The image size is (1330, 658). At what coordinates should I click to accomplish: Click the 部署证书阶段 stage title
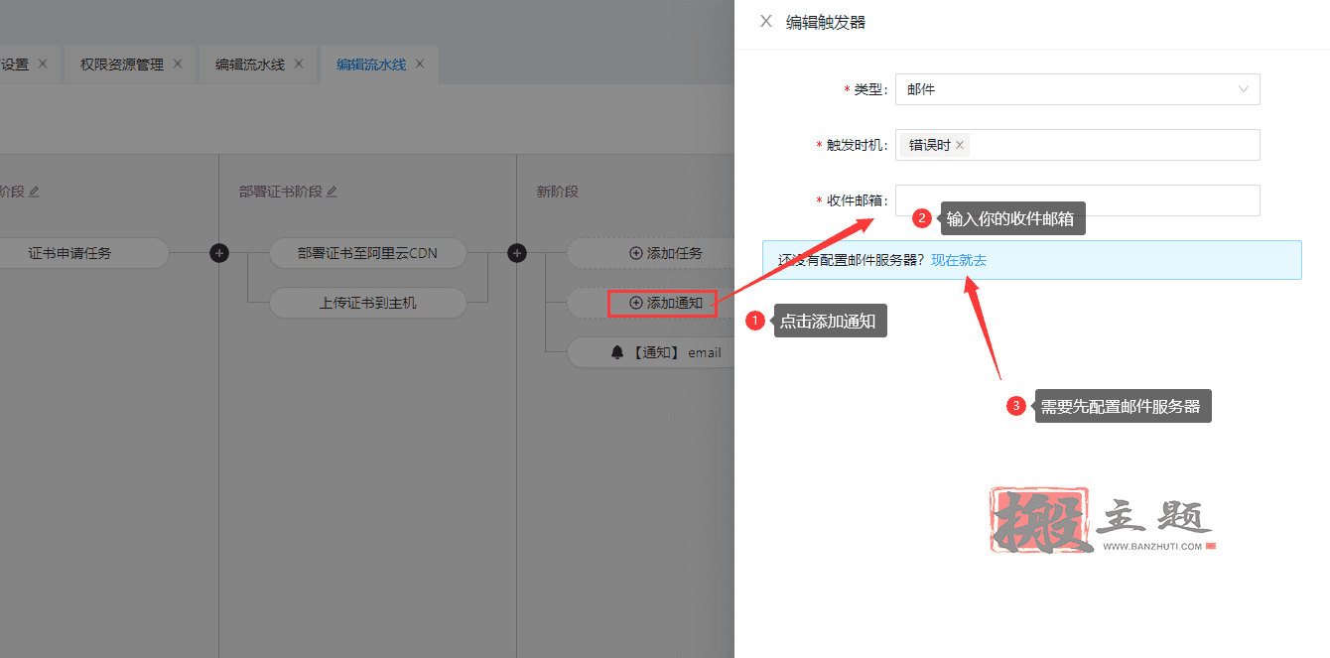point(281,191)
